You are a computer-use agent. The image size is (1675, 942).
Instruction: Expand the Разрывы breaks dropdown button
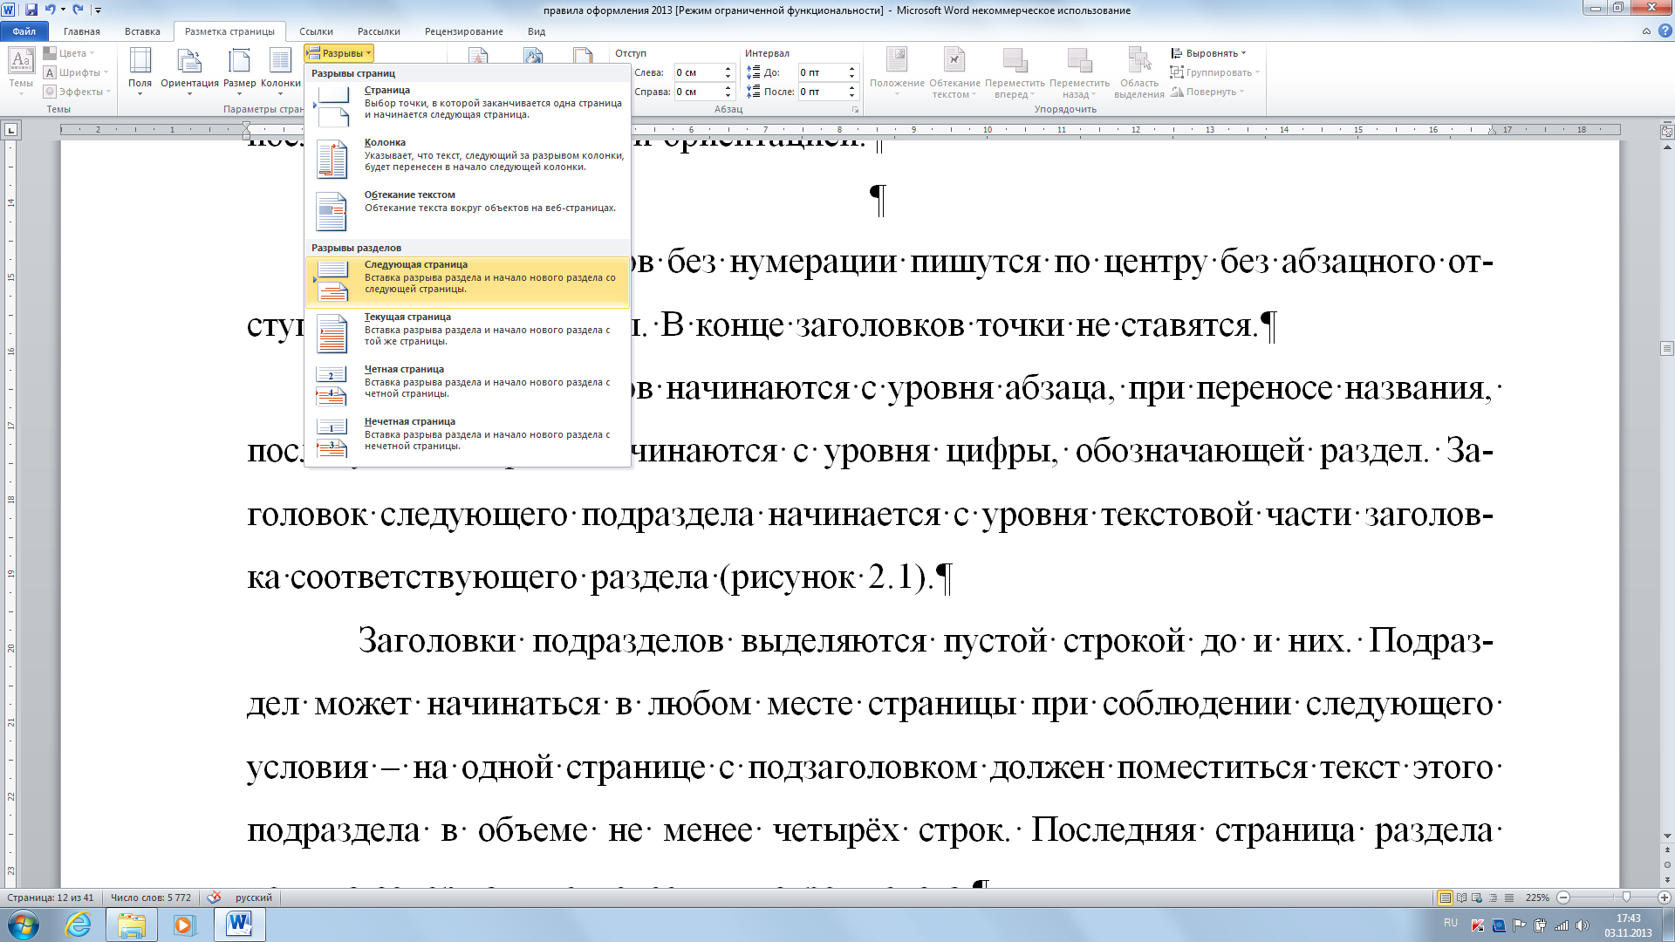coord(339,53)
